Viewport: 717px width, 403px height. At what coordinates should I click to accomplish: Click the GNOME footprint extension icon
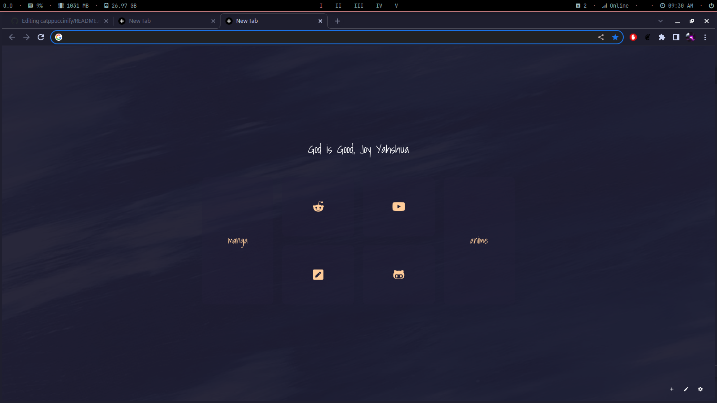(648, 37)
